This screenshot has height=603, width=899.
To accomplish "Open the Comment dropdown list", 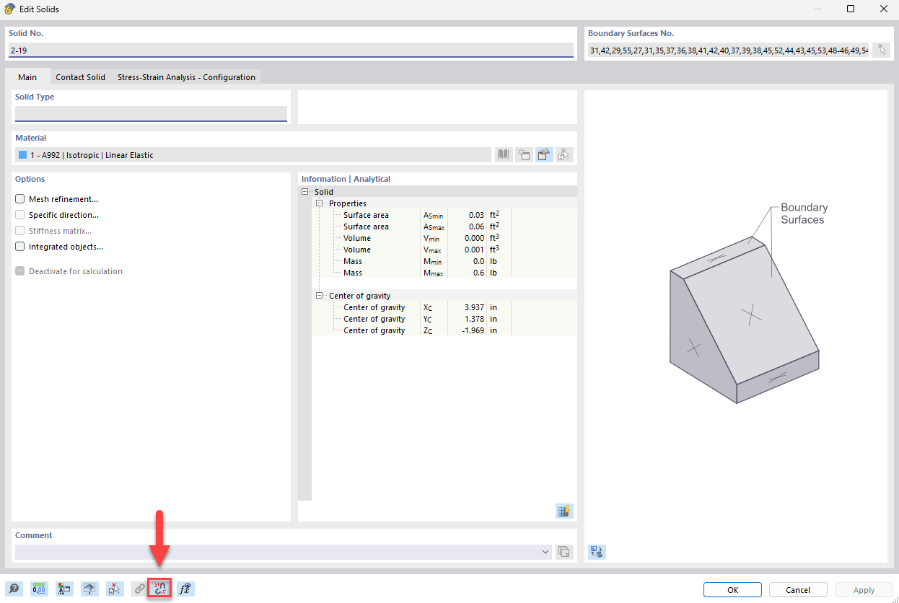I will 546,552.
